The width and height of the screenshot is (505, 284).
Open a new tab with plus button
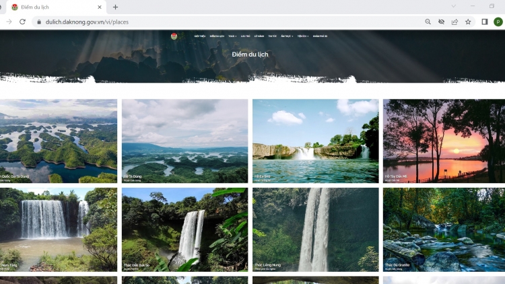(115, 7)
